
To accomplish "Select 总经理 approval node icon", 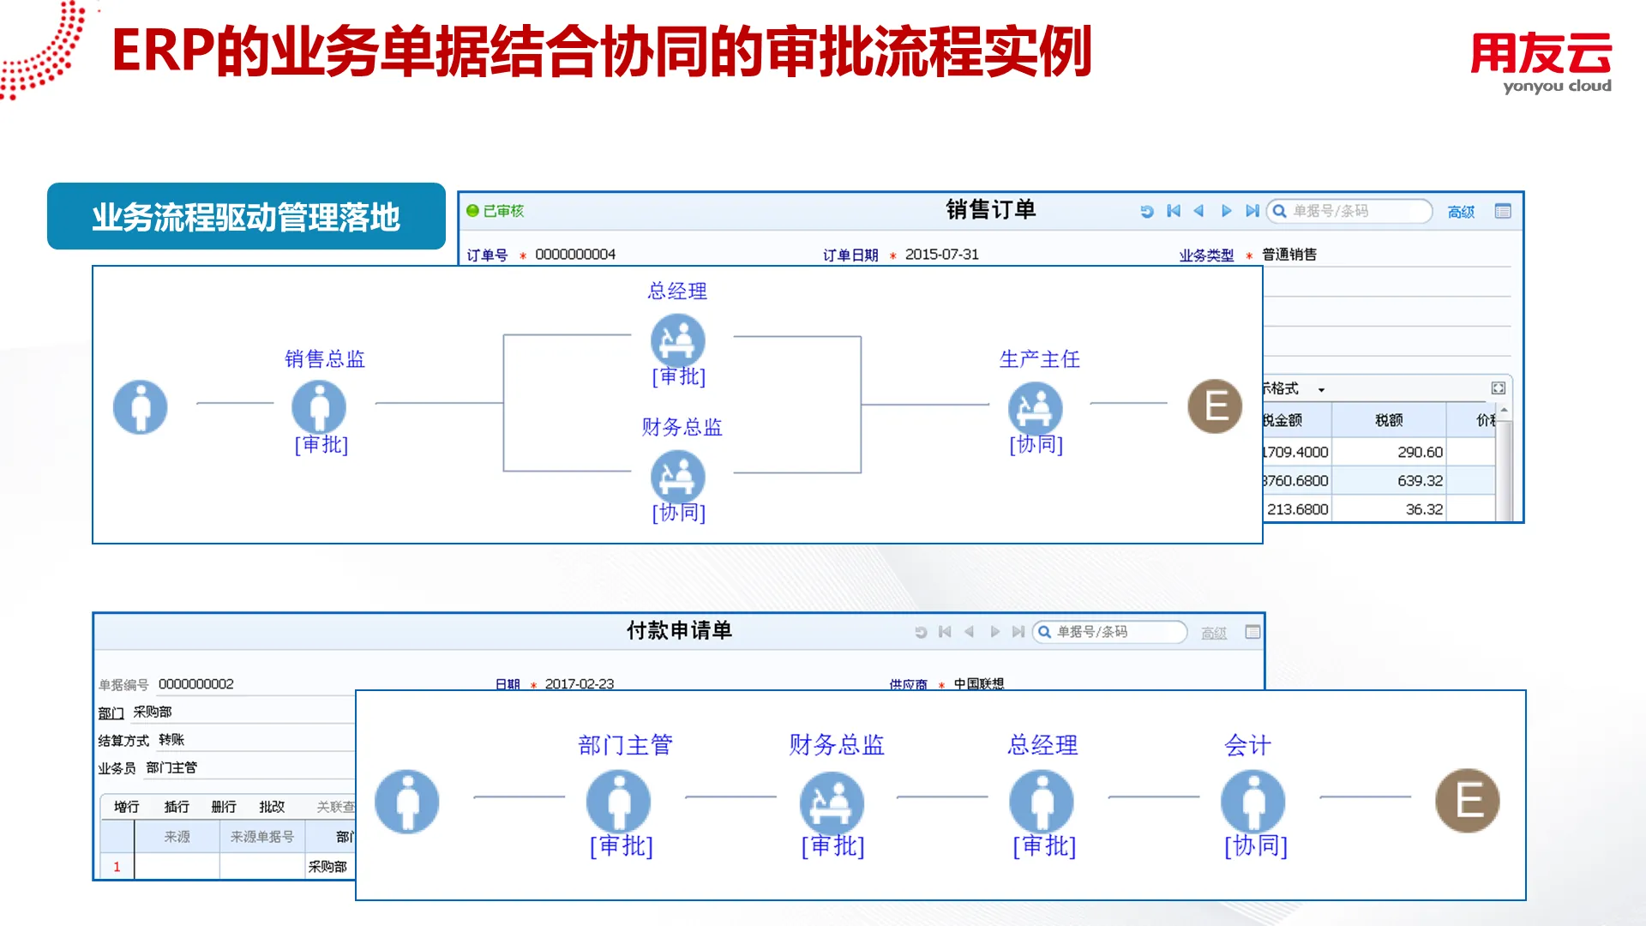I will pos(678,340).
